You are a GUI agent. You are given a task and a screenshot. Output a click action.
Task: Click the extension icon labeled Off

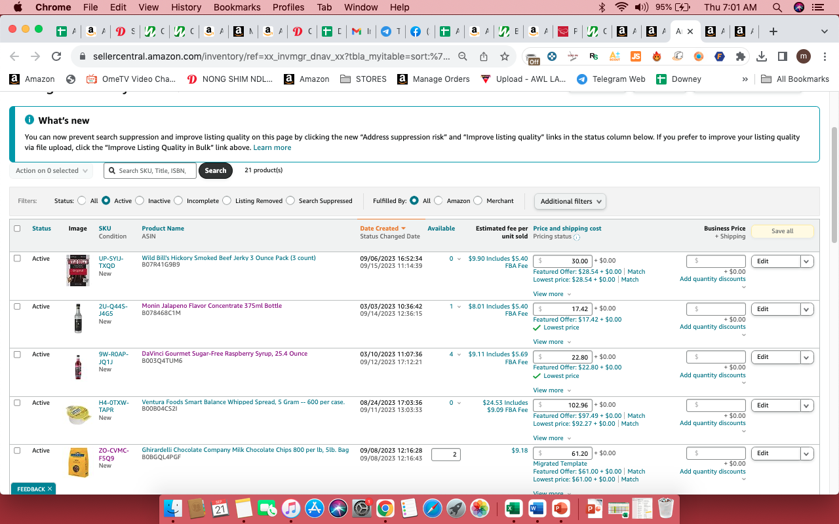[534, 58]
